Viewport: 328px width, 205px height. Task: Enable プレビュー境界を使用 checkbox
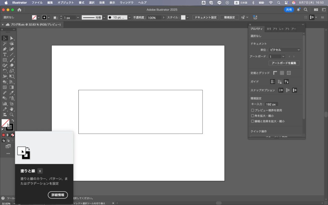[252, 110]
